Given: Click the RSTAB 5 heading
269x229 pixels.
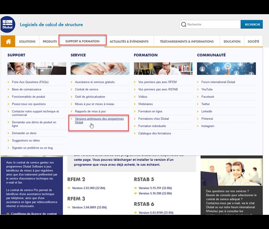Looking at the screenshot, I should click(144, 179).
